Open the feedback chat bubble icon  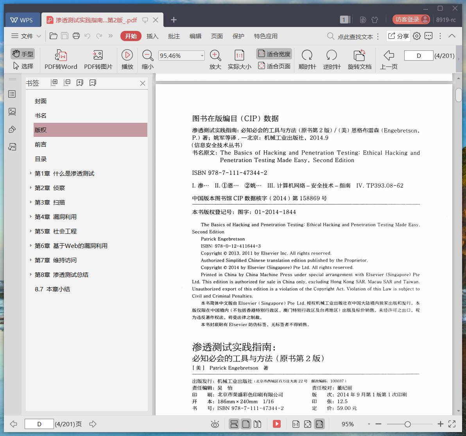coord(428,36)
